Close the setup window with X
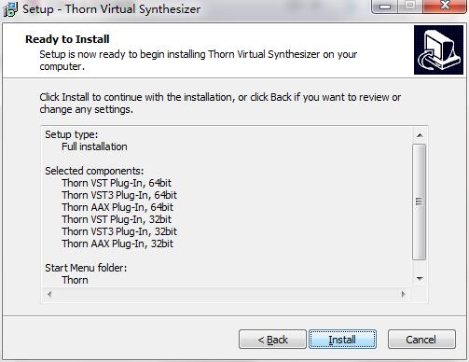469x362 pixels. click(445, 7)
